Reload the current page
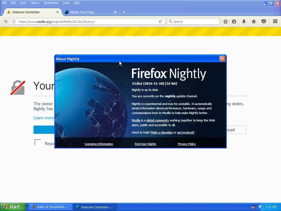The width and height of the screenshot is (281, 211). point(160,21)
